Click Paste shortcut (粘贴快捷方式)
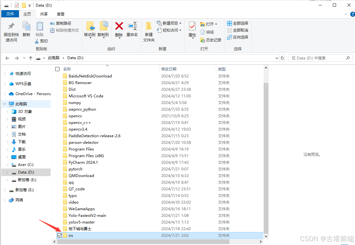 tap(64, 30)
